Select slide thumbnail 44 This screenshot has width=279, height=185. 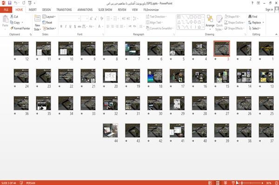110,131
